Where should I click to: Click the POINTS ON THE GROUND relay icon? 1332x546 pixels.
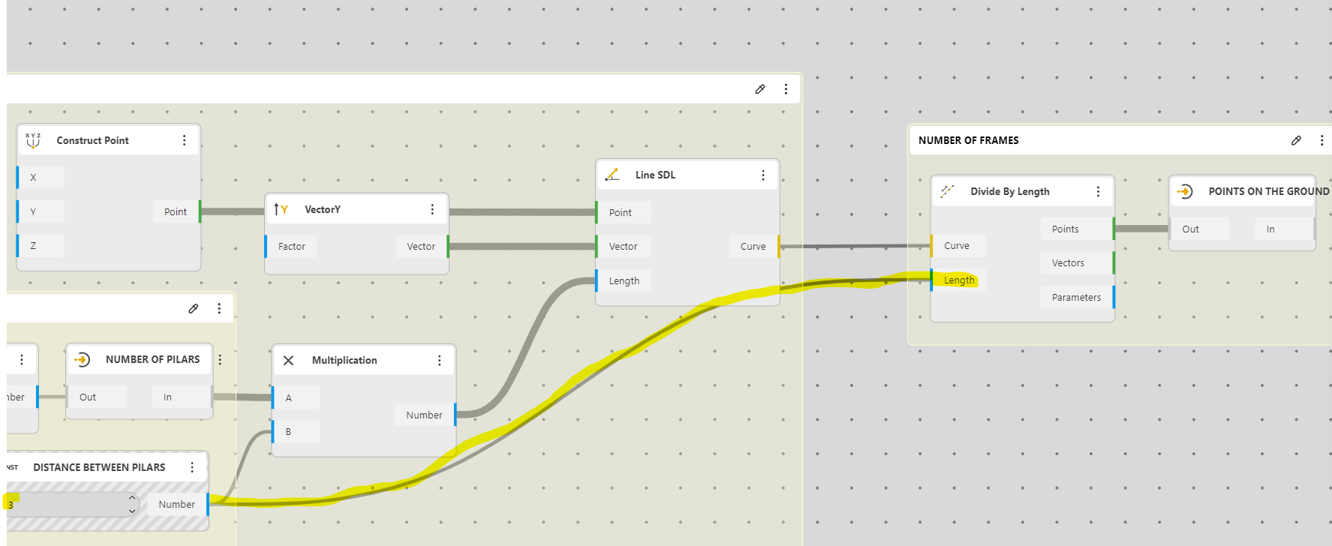[x=1185, y=191]
